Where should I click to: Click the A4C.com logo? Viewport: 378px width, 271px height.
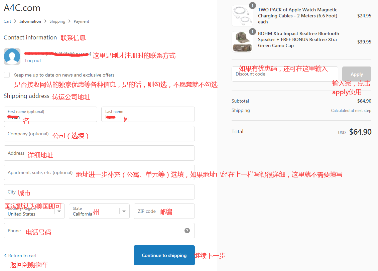click(x=22, y=8)
